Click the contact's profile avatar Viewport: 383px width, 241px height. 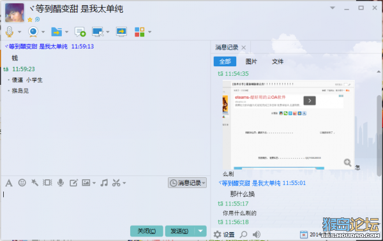click(x=15, y=13)
